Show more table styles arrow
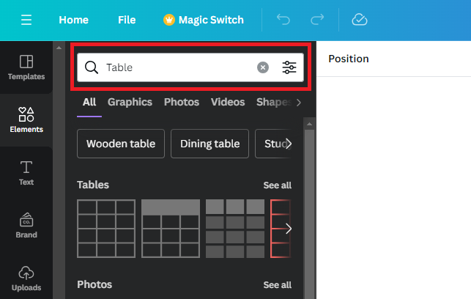This screenshot has height=299, width=471. click(x=288, y=229)
